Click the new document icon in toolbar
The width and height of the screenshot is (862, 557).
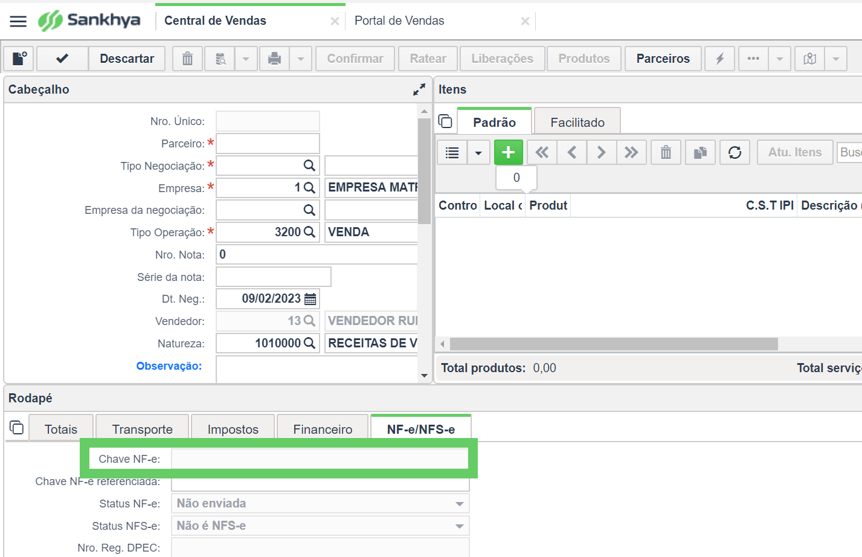[x=19, y=59]
